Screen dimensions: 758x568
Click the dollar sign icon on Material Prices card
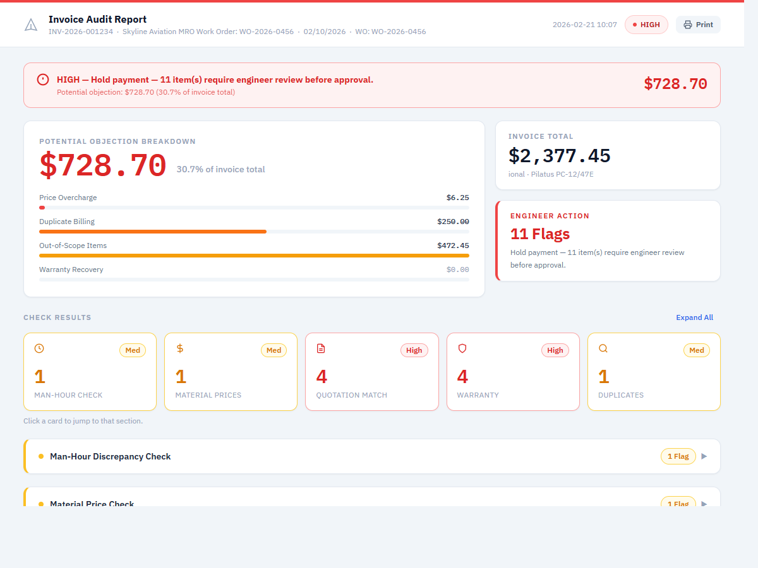[179, 348]
